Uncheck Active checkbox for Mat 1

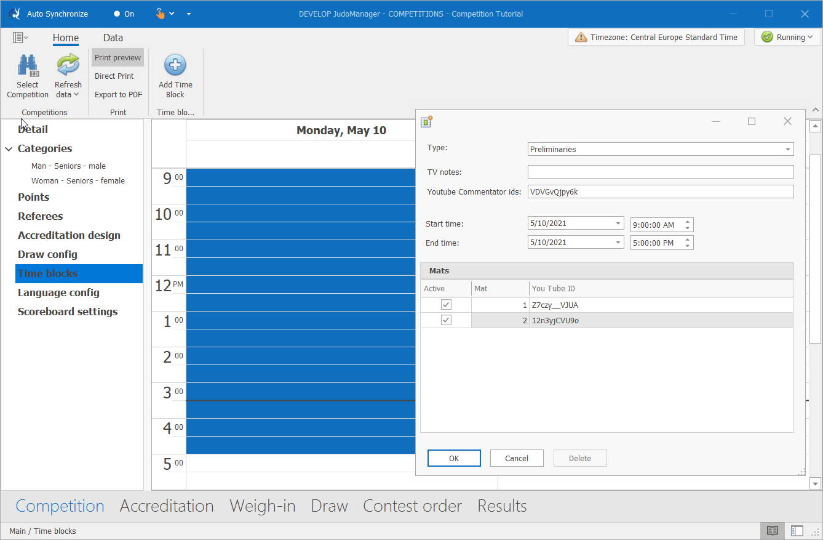(447, 305)
